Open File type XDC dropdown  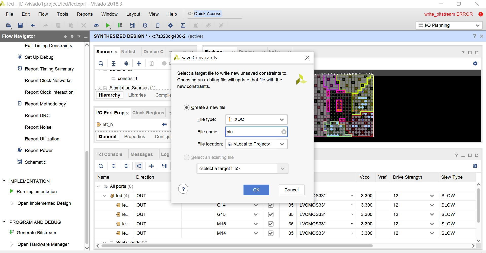pos(256,119)
